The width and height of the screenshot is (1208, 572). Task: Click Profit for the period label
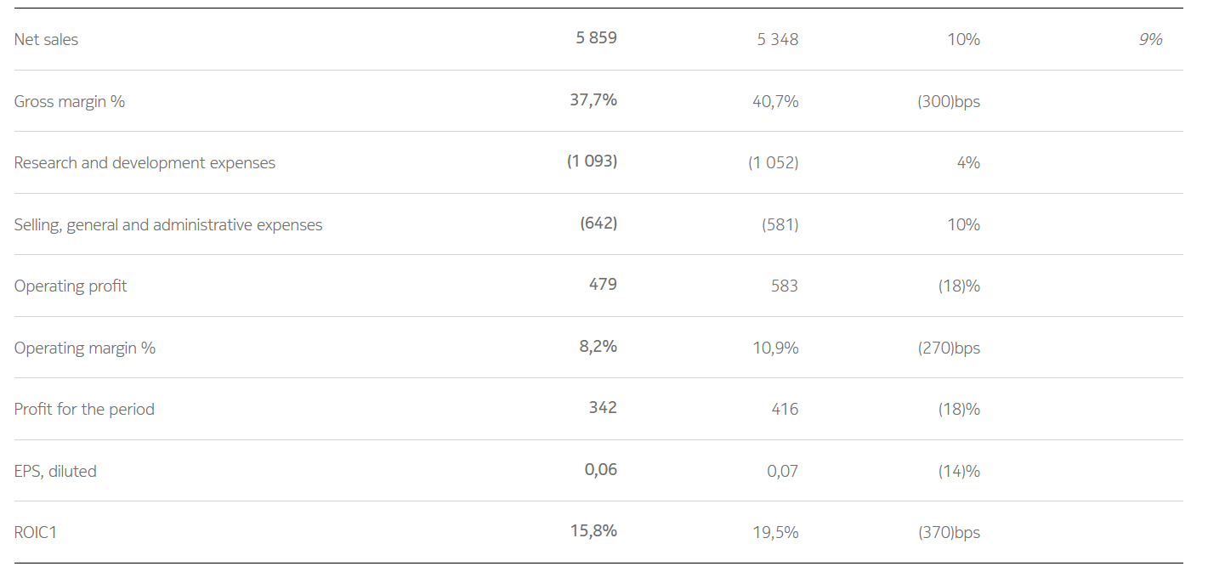[84, 410]
